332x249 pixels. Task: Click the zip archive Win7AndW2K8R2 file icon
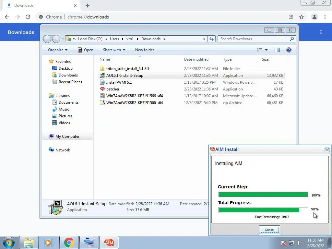coord(102,102)
